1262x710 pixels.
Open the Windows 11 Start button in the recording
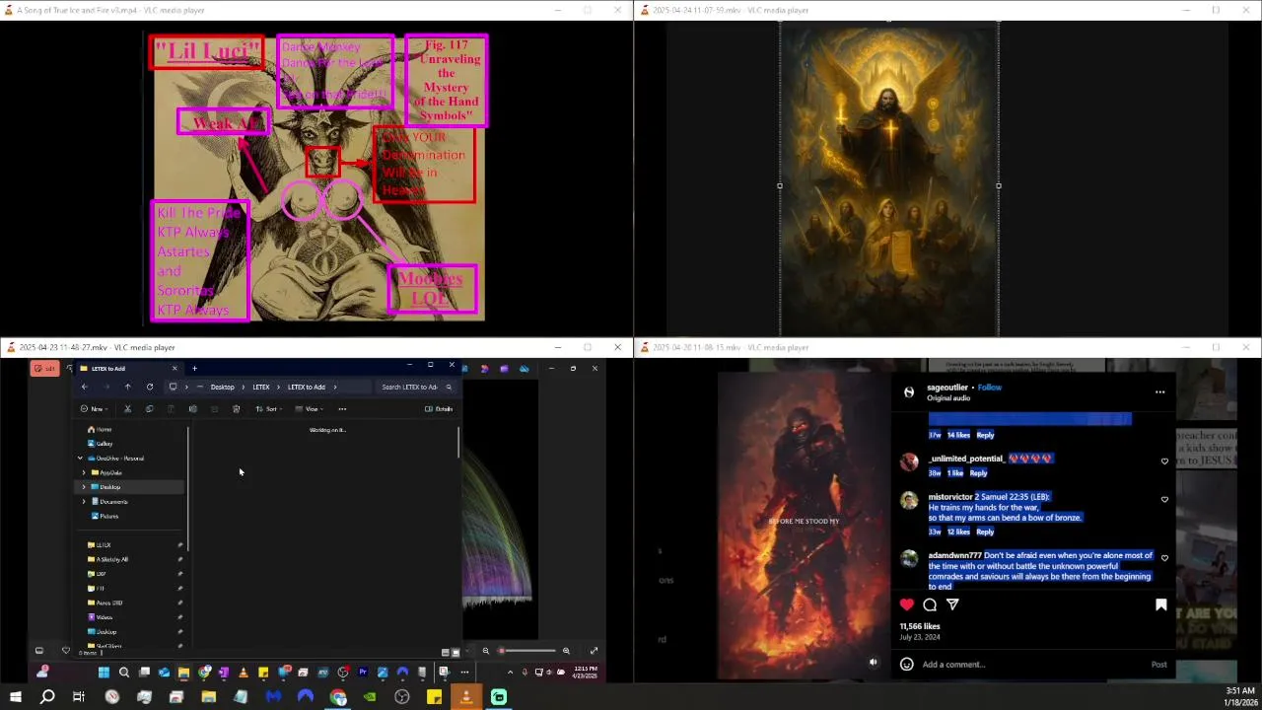pyautogui.click(x=104, y=673)
